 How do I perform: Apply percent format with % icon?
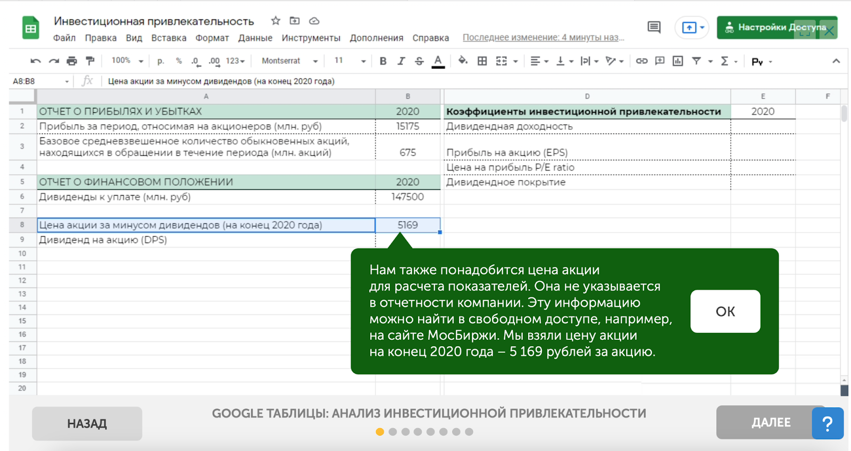pos(179,61)
